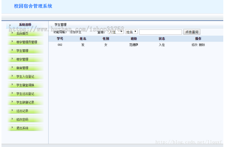225x147 pixels.
Task: Open the 姓名 search field dropdown
Action: tap(131, 32)
